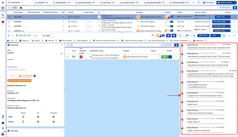The width and height of the screenshot is (238, 137).
Task: Switch to the Assets tab
Action: point(37,41)
